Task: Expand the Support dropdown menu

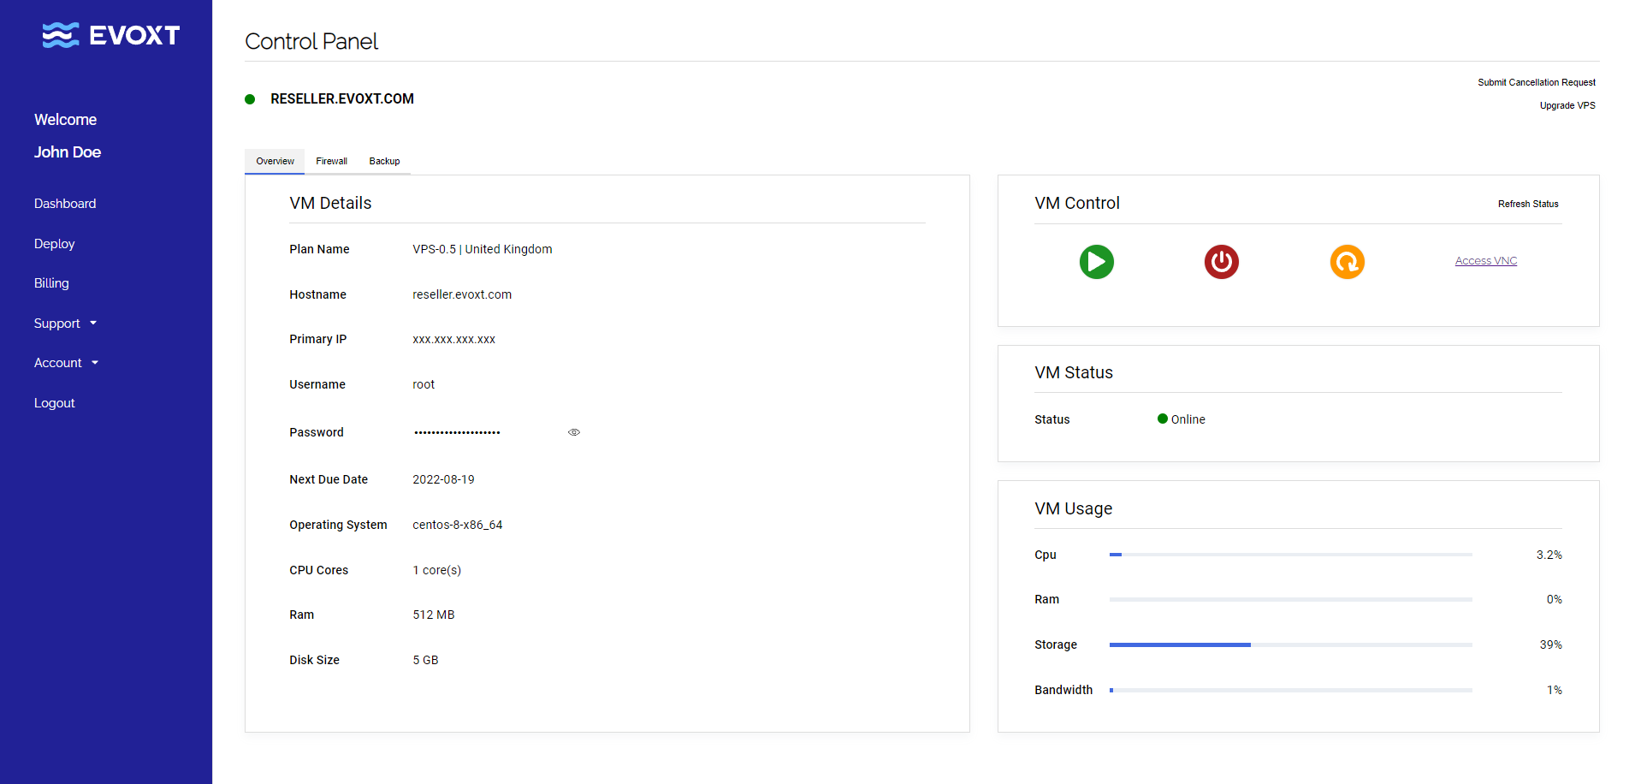Action: pos(65,324)
